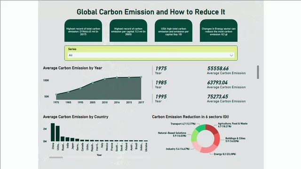Image resolution: width=301 pixels, height=169 pixels.
Task: Click the Energy 8.2 (22.28%) label
Action: tap(225, 154)
